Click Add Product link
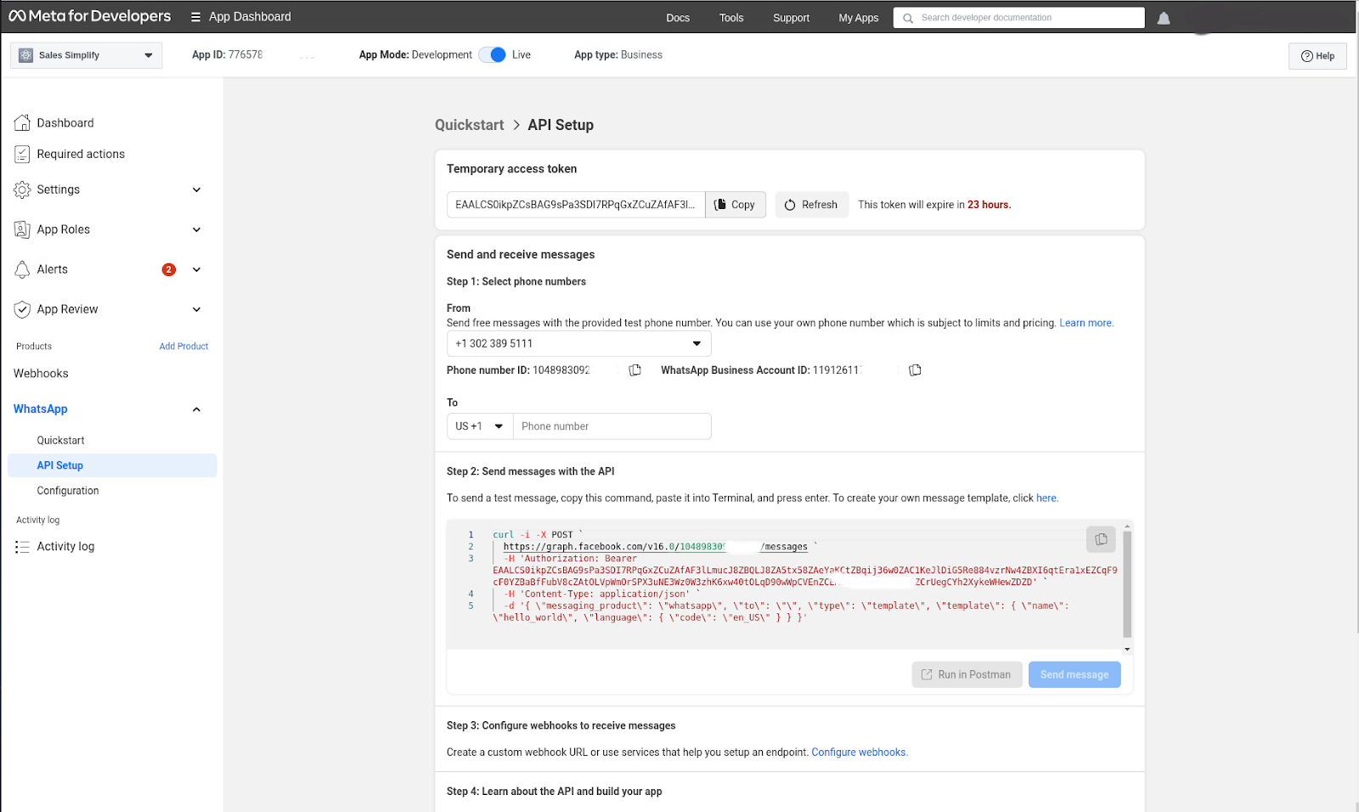Image resolution: width=1359 pixels, height=812 pixels. pyautogui.click(x=183, y=347)
